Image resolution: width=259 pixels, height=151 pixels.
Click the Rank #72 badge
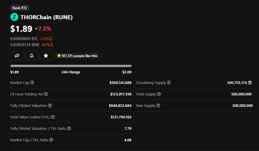pos(20,8)
